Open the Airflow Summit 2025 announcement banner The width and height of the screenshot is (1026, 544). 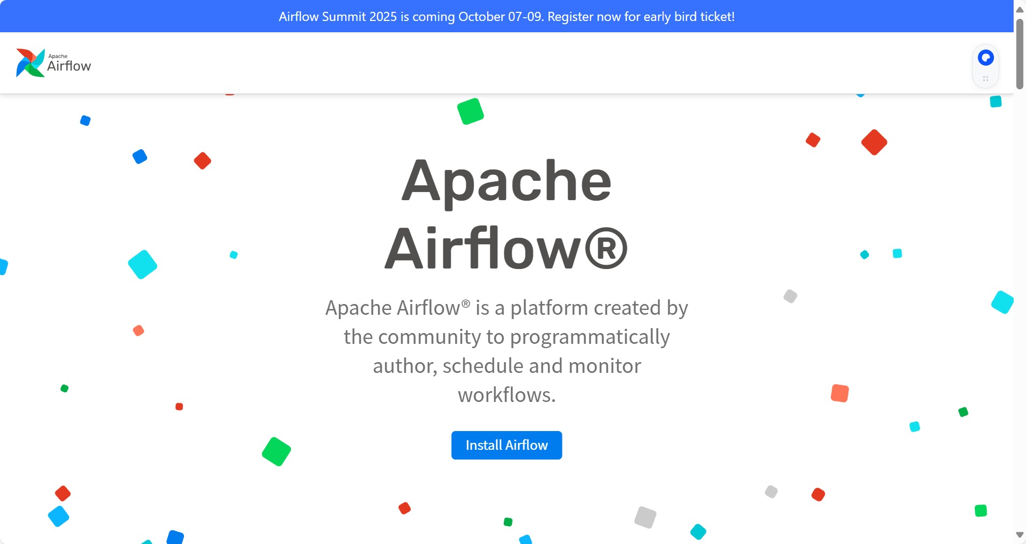pos(507,17)
